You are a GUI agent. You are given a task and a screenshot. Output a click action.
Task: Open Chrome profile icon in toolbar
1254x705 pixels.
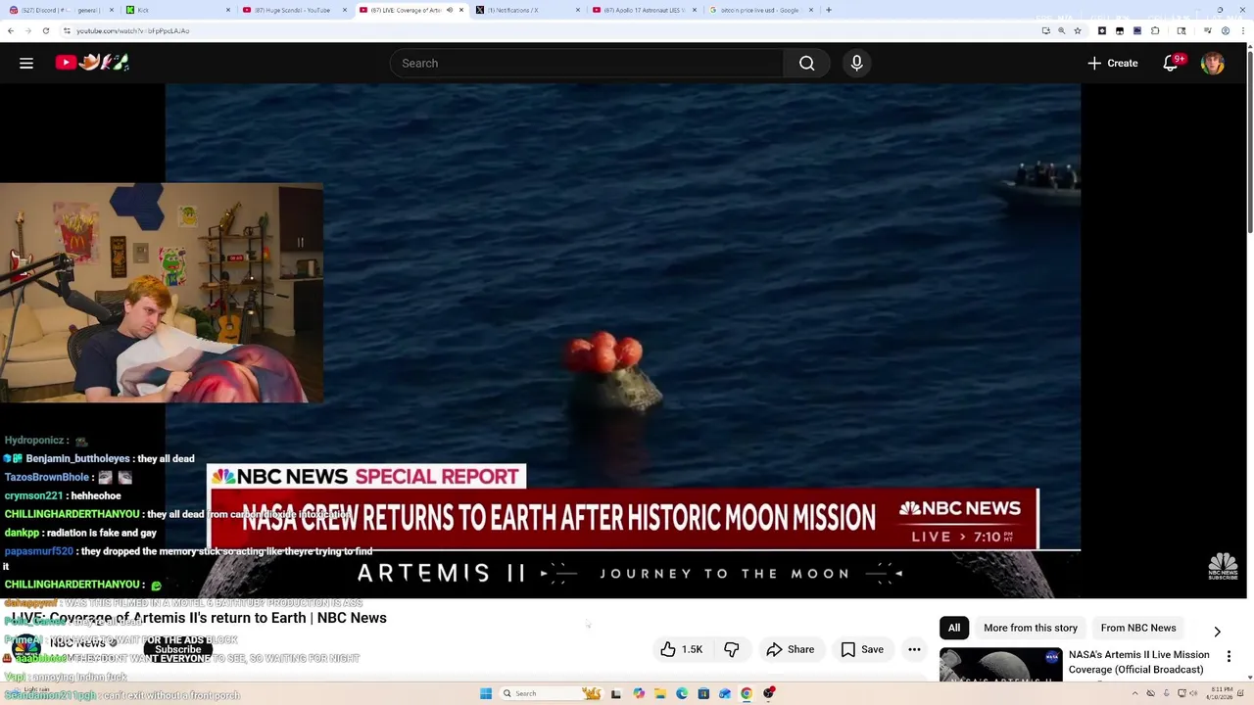point(1226,30)
